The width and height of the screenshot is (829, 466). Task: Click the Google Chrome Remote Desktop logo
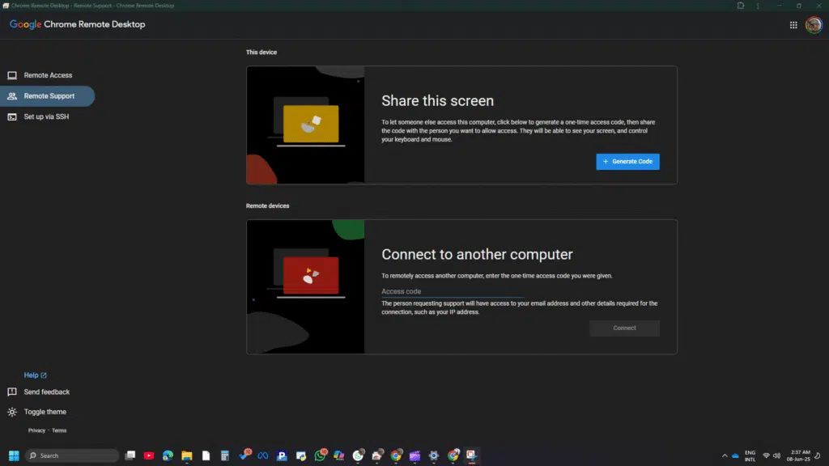(x=78, y=25)
